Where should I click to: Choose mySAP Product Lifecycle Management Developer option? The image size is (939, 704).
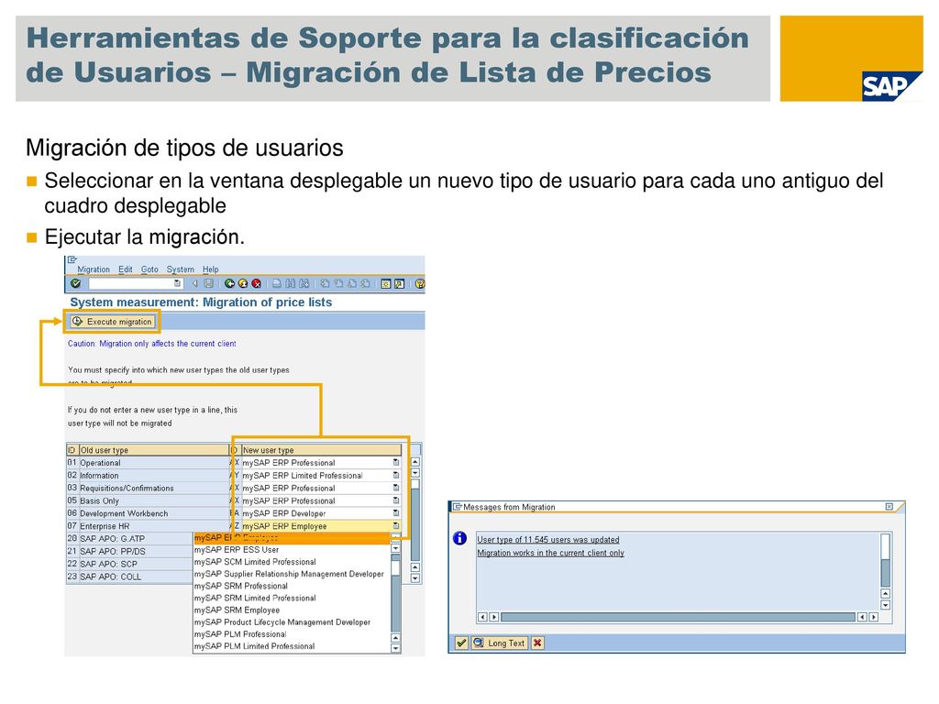pyautogui.click(x=292, y=622)
